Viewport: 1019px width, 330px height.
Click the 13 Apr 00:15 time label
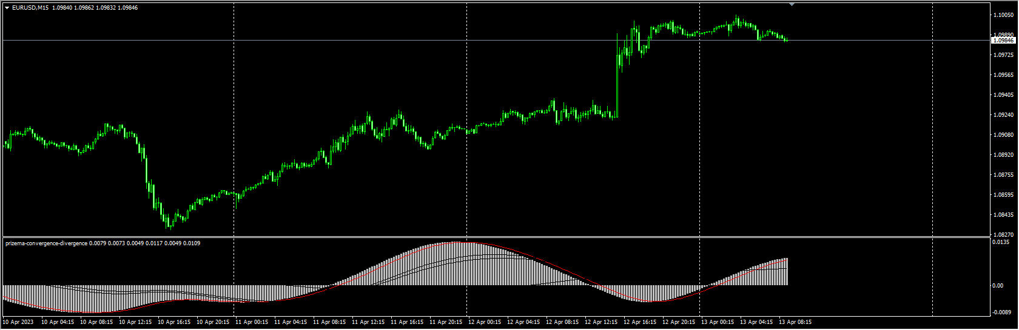[718, 322]
